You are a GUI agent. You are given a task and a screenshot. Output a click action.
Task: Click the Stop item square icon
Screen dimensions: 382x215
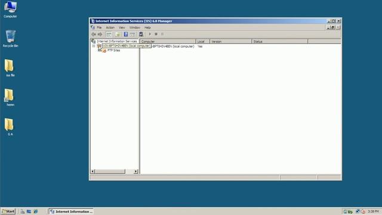click(x=156, y=34)
